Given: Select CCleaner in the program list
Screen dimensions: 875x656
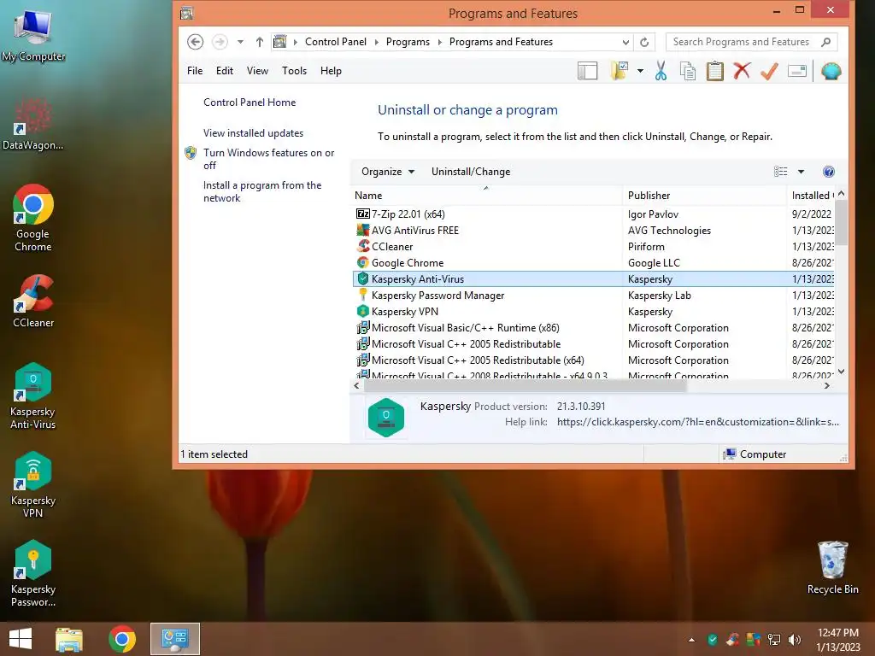Looking at the screenshot, I should click(593, 247).
